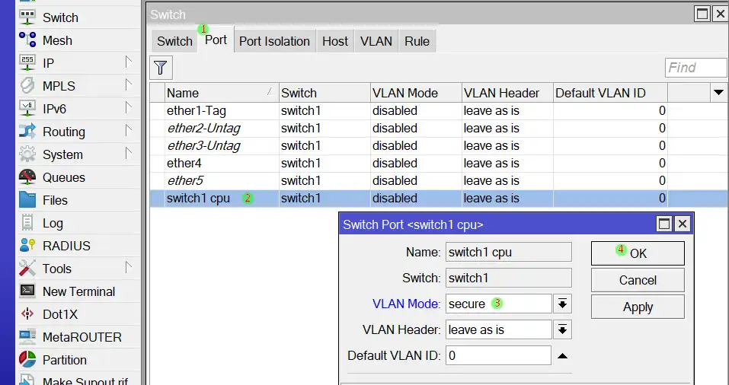Click the Find search field
The width and height of the screenshot is (729, 385).
(695, 68)
